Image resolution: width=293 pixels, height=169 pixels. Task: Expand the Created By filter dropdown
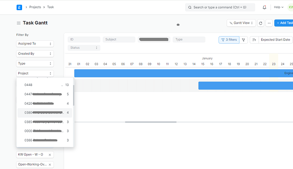[35, 54]
